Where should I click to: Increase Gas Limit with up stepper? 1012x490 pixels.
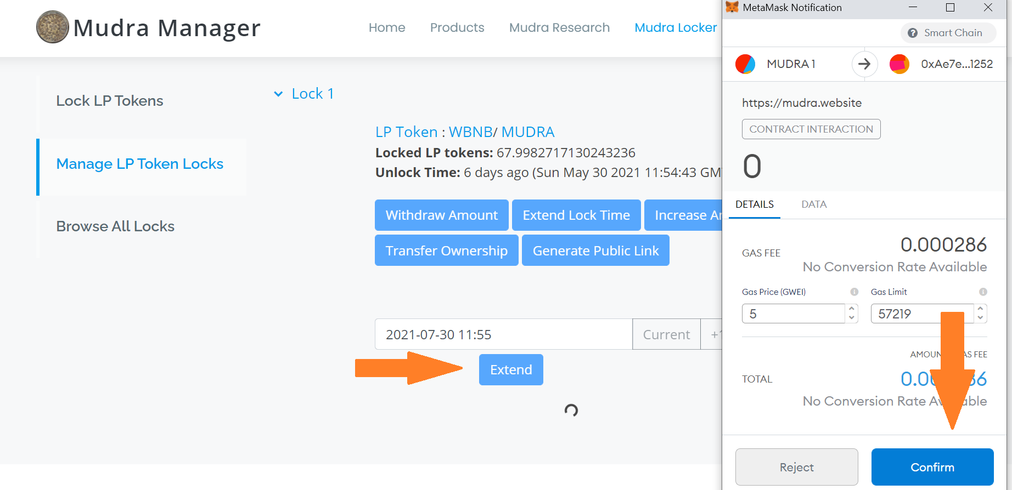[x=981, y=309]
